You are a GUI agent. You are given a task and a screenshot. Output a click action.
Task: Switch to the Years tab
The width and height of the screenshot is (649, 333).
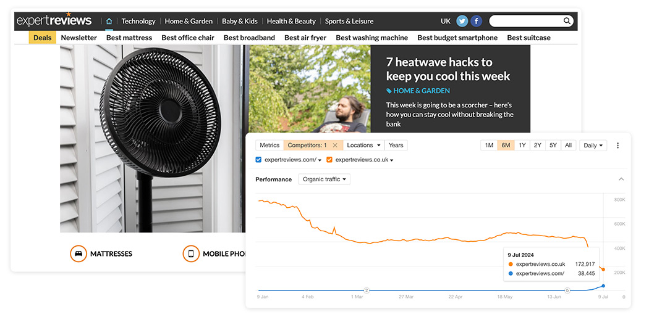point(396,146)
